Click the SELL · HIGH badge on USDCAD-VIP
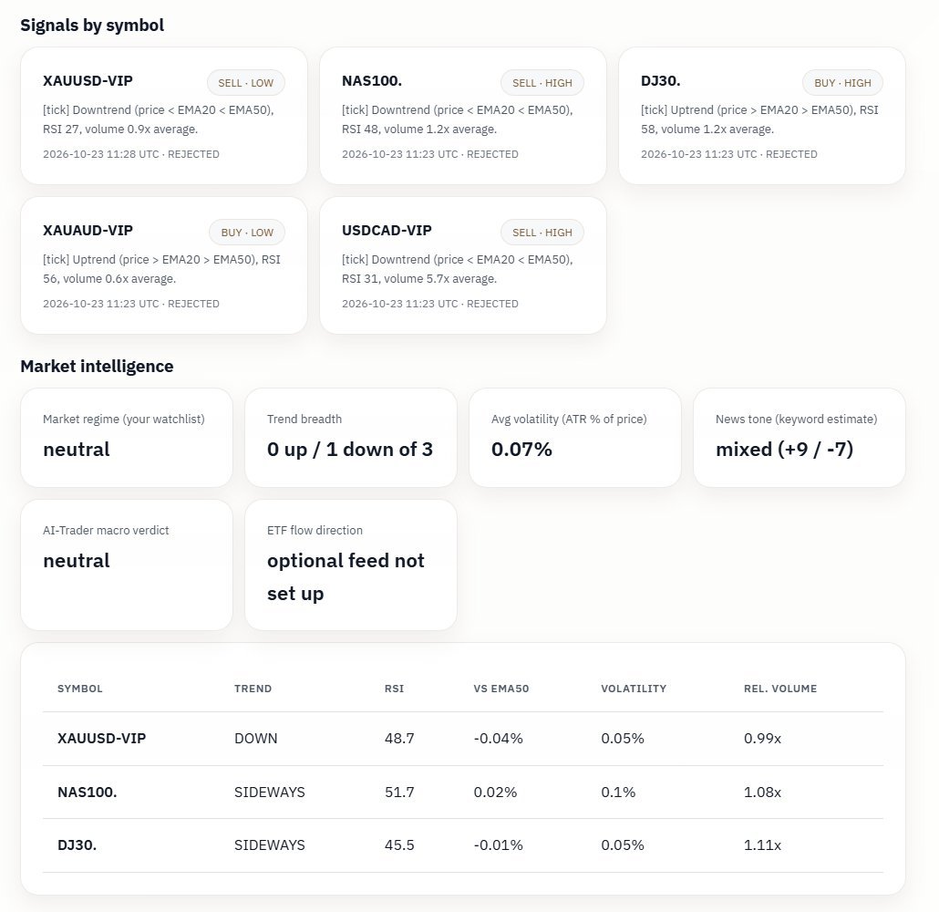 [542, 233]
